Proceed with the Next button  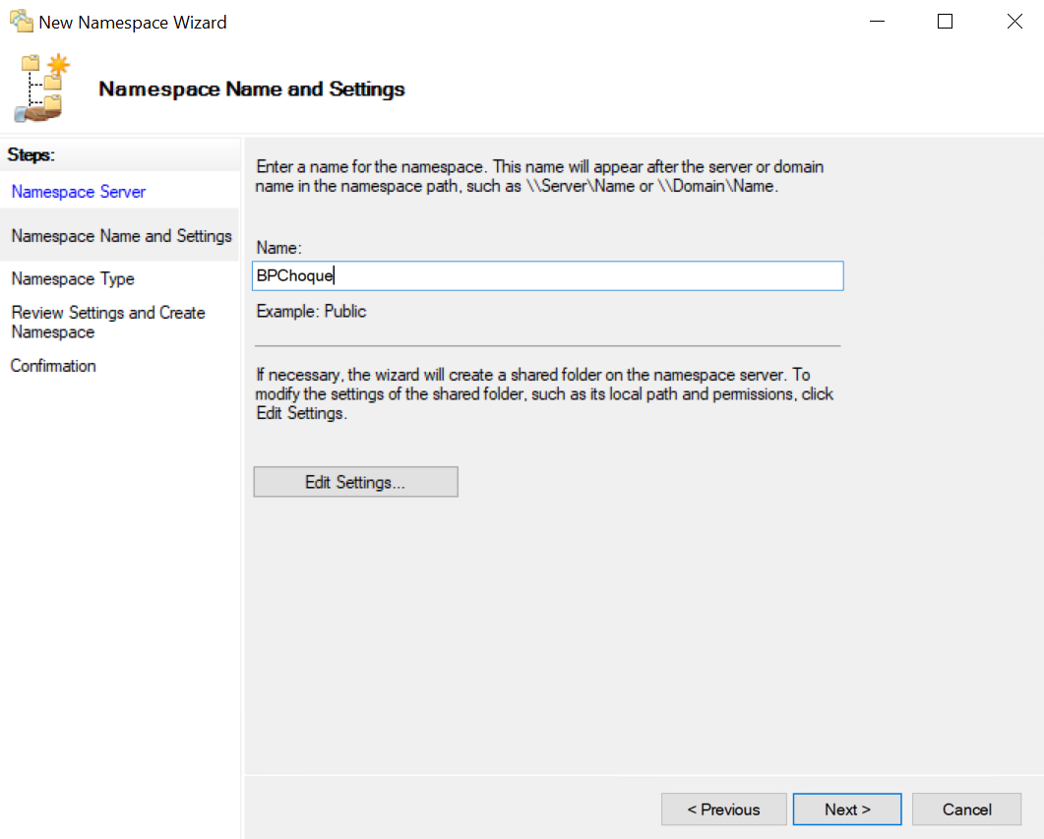[847, 809]
